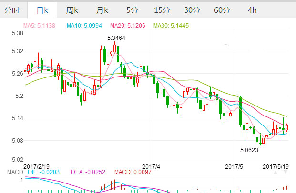This screenshot has height=193, width=296.
Task: Click the MA10: 5.0994 legend label
Action: 84,25
